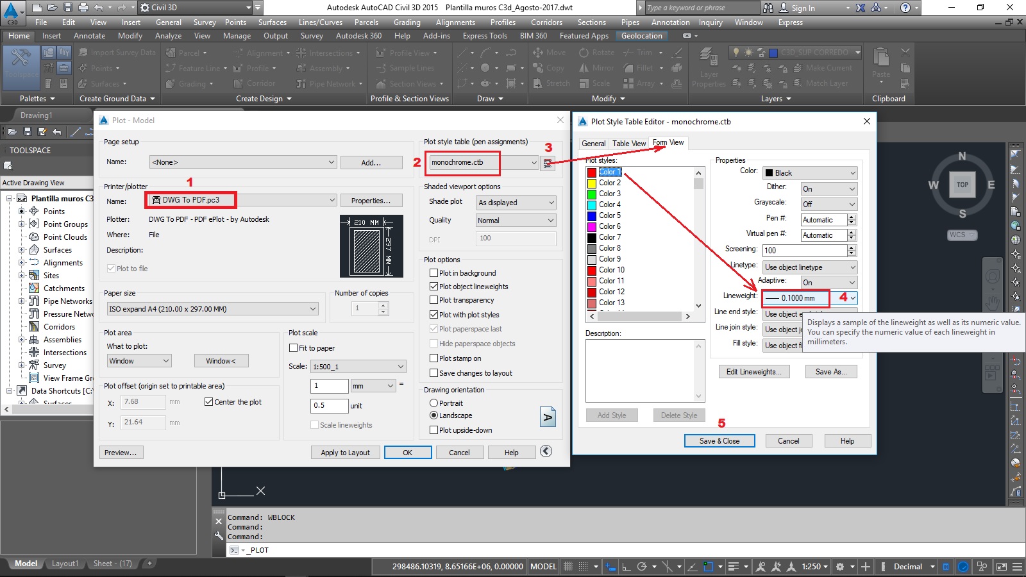Open the Geolocation ribbon tab

coord(641,36)
